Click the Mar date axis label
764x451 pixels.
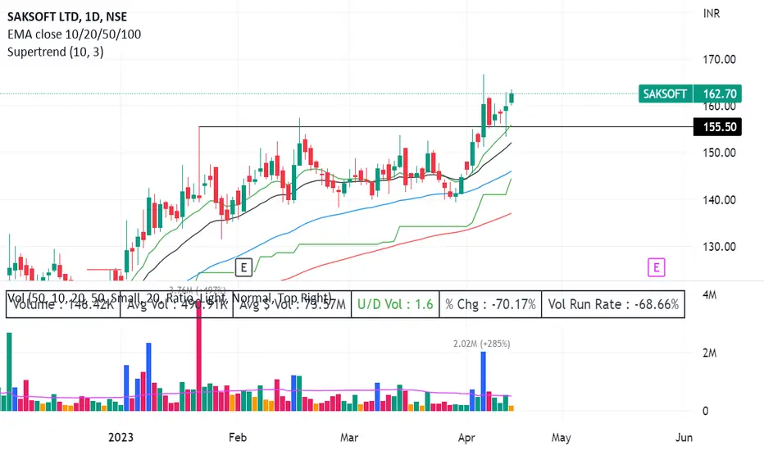point(349,437)
